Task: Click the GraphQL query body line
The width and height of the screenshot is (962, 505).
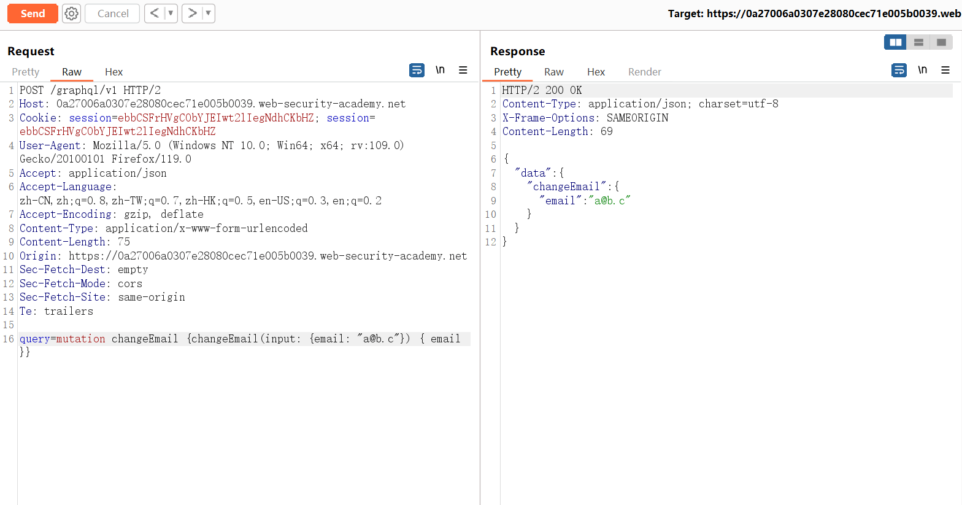Action: coord(239,339)
